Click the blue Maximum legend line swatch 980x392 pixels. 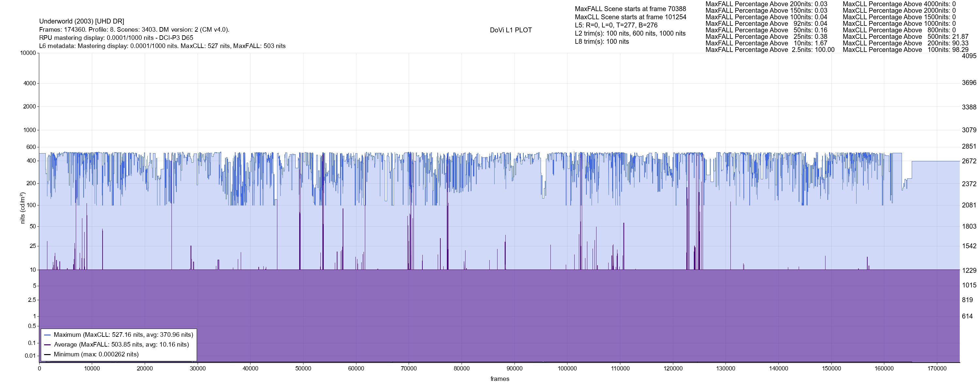48,335
